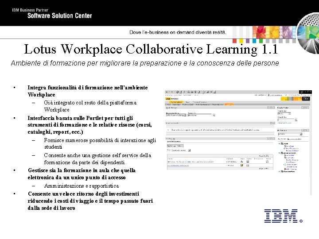Click the type icon in first course row
The height and width of the screenshot is (239, 319).
242,162
